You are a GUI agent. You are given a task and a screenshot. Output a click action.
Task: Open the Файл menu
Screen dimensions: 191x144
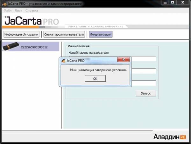point(8,10)
